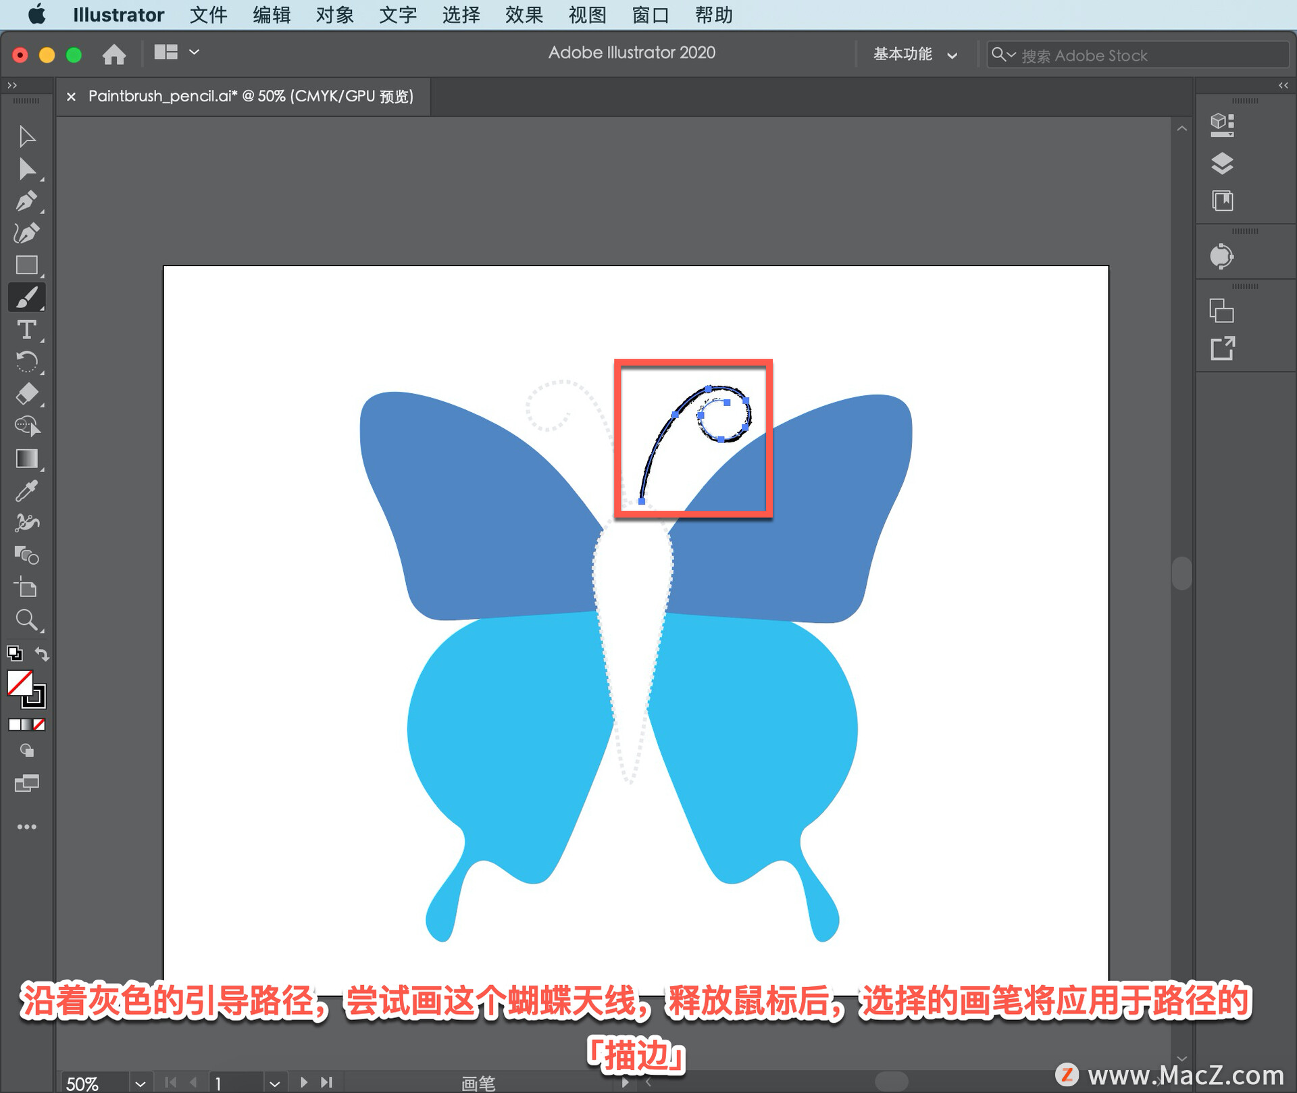
Task: Open the 选择 menu
Action: click(461, 15)
